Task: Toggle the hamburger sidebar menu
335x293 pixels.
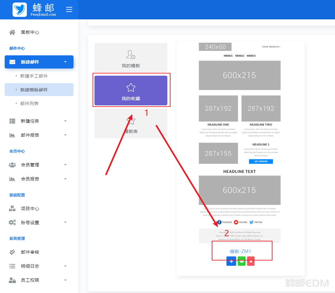Action: pyautogui.click(x=69, y=9)
